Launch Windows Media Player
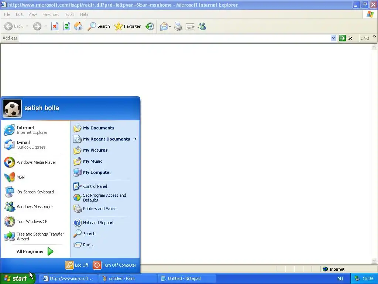Viewport: 378px width, 284px height. (35, 162)
